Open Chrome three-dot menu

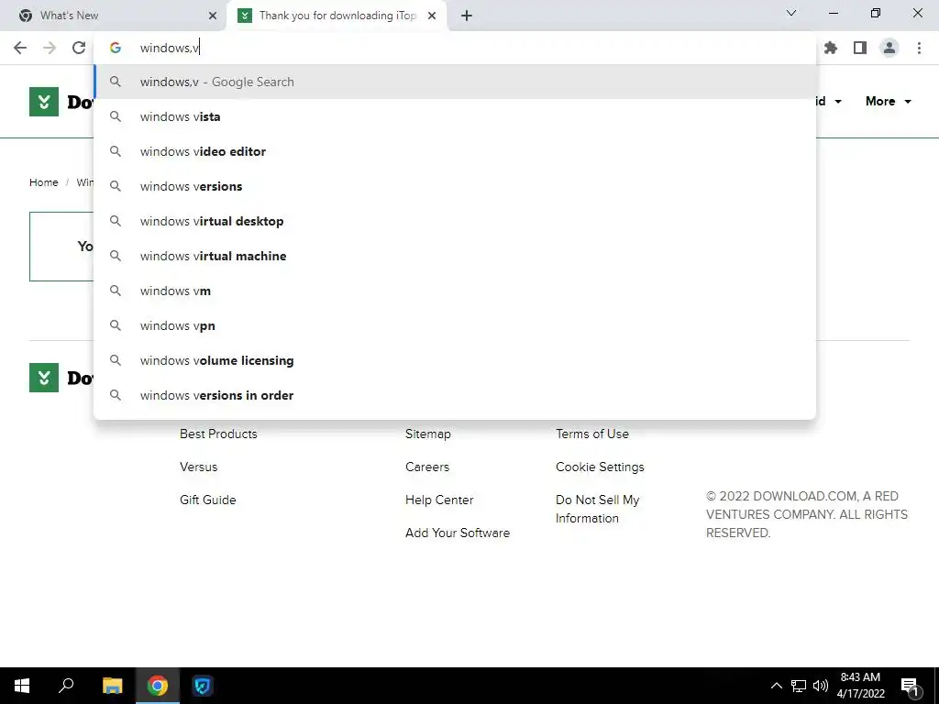pyautogui.click(x=919, y=48)
